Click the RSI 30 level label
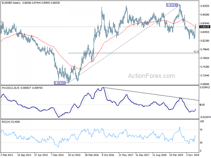 (201, 143)
